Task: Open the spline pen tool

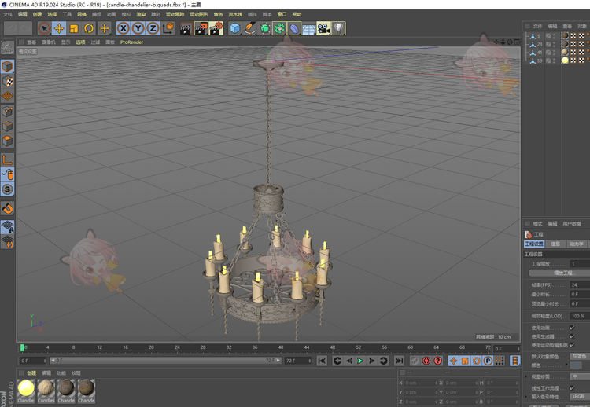Action: [x=250, y=28]
